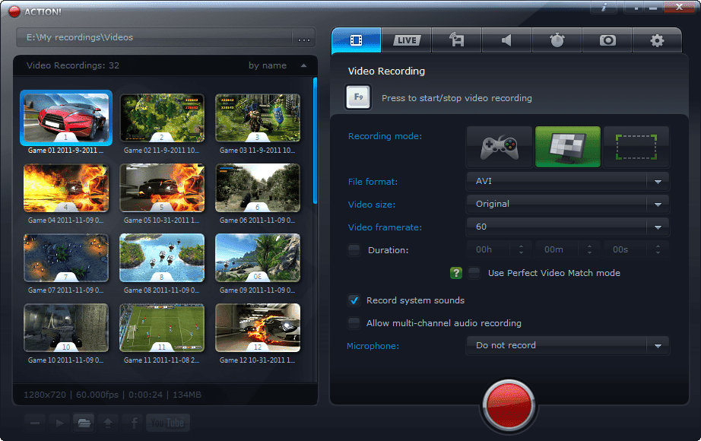This screenshot has width=701, height=441.
Task: Open the exported recordings tab
Action: tap(456, 40)
